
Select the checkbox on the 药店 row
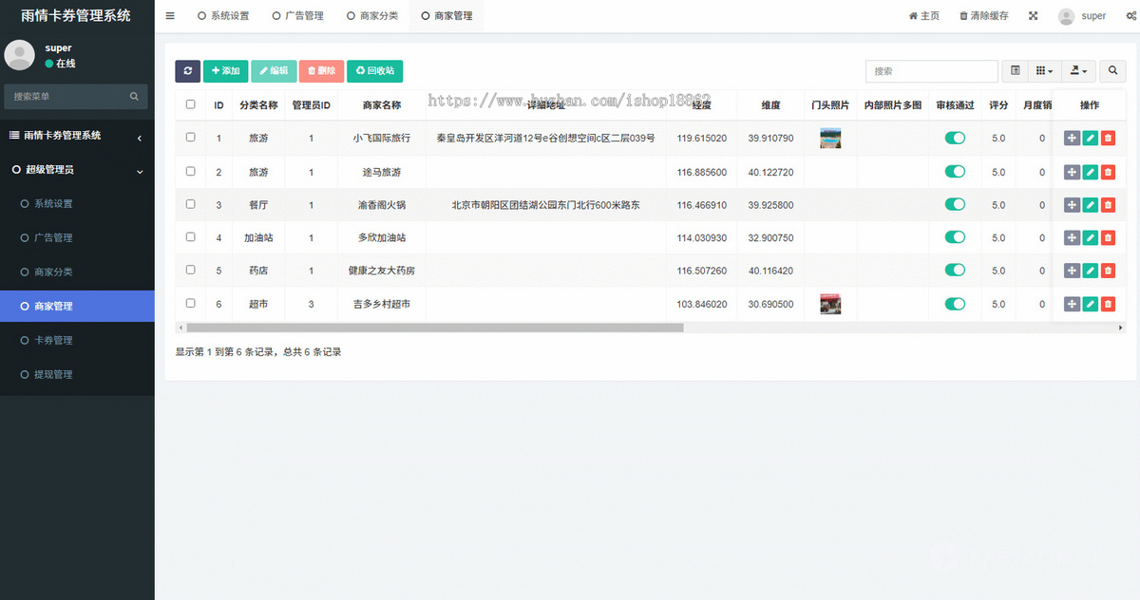(x=190, y=271)
